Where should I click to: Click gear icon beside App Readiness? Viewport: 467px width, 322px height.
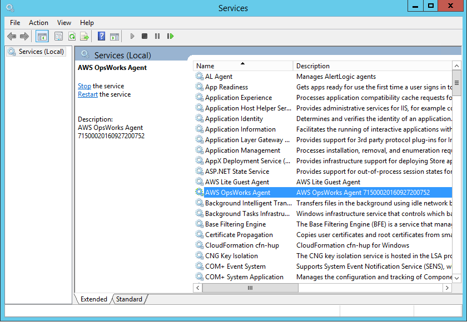click(x=199, y=87)
